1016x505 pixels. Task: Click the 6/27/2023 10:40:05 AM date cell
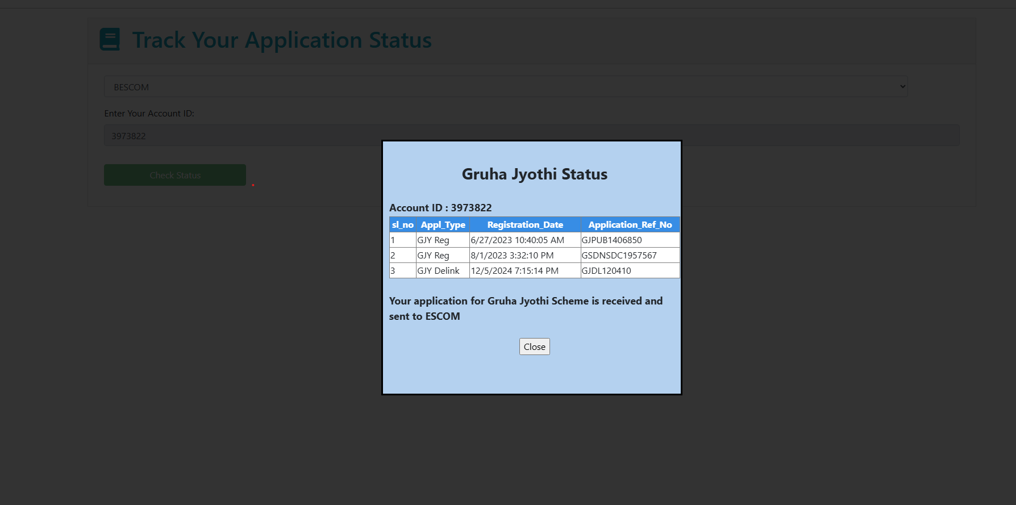[x=517, y=240]
